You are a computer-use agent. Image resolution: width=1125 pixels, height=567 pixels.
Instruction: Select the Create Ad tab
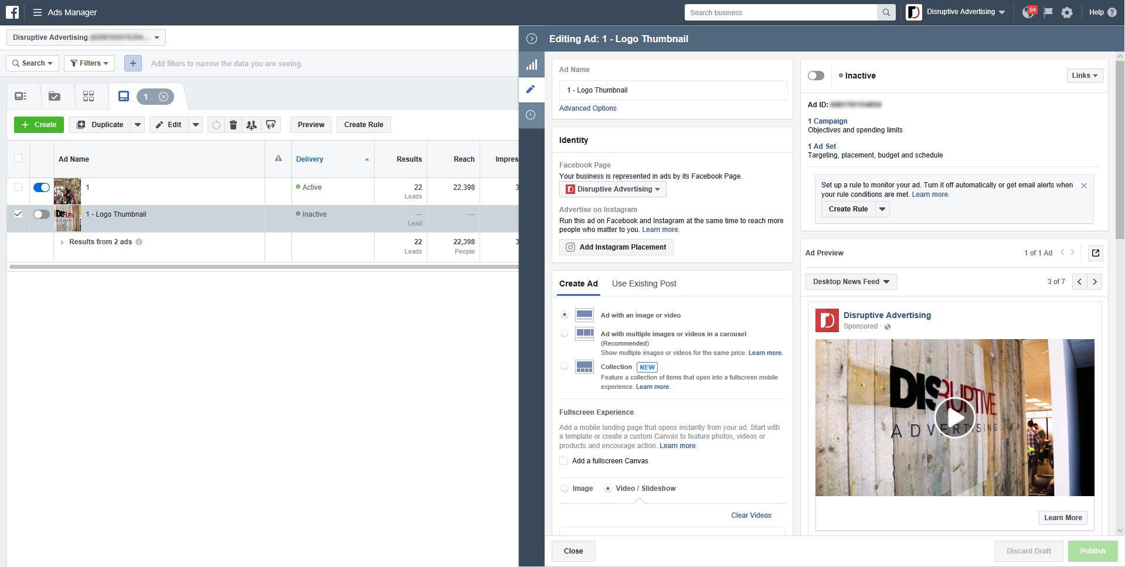pyautogui.click(x=578, y=283)
